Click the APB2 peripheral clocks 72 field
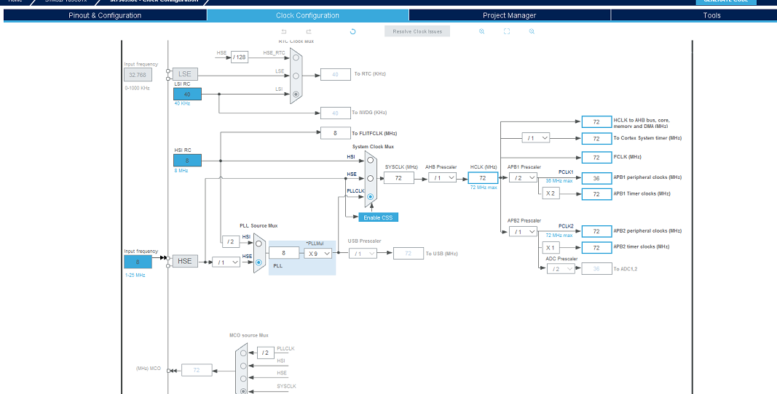777x394 pixels. point(596,231)
